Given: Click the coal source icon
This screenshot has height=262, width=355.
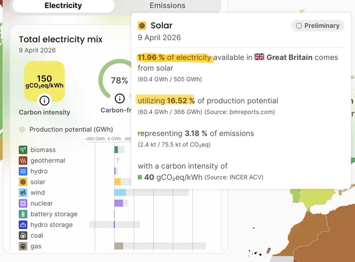Looking at the screenshot, I should tap(23, 235).
